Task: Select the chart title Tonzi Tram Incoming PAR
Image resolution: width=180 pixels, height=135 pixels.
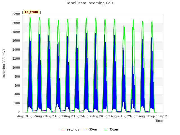Action: point(90,3)
